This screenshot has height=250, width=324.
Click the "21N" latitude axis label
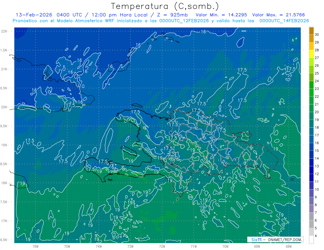click(5, 69)
